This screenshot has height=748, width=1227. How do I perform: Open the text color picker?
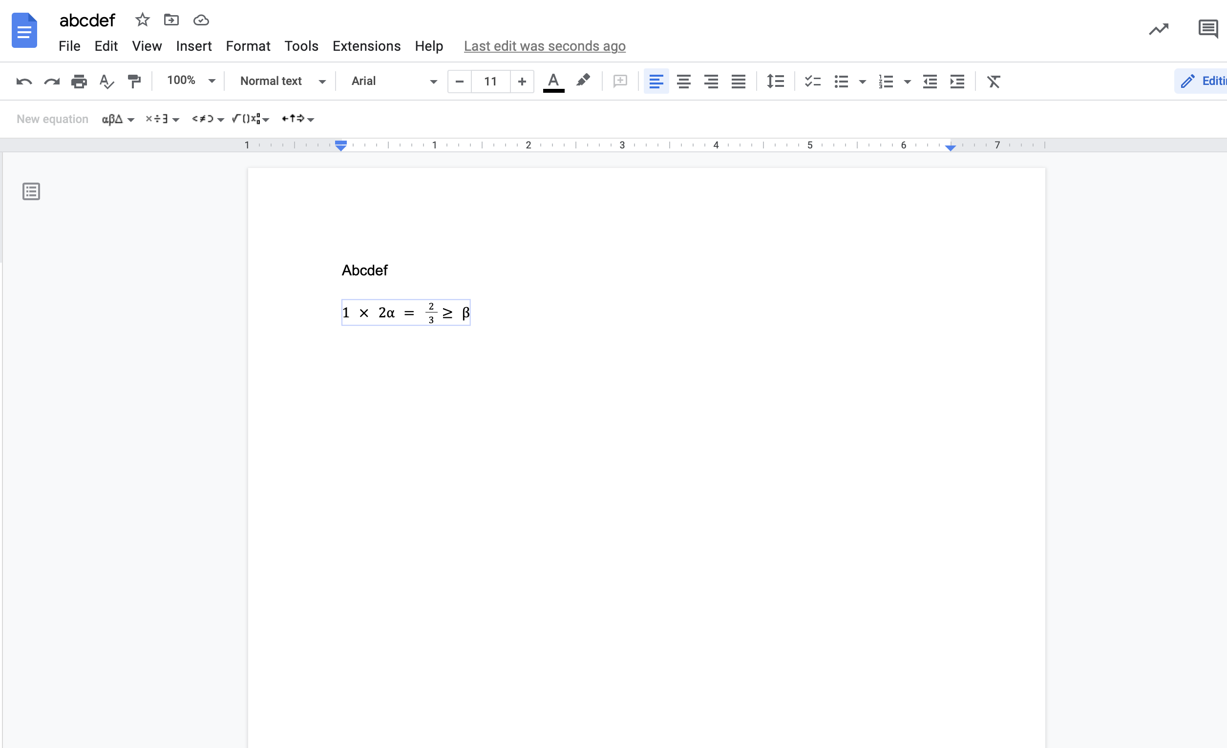(x=553, y=82)
